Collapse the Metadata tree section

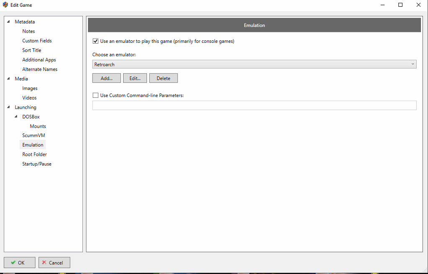9,21
